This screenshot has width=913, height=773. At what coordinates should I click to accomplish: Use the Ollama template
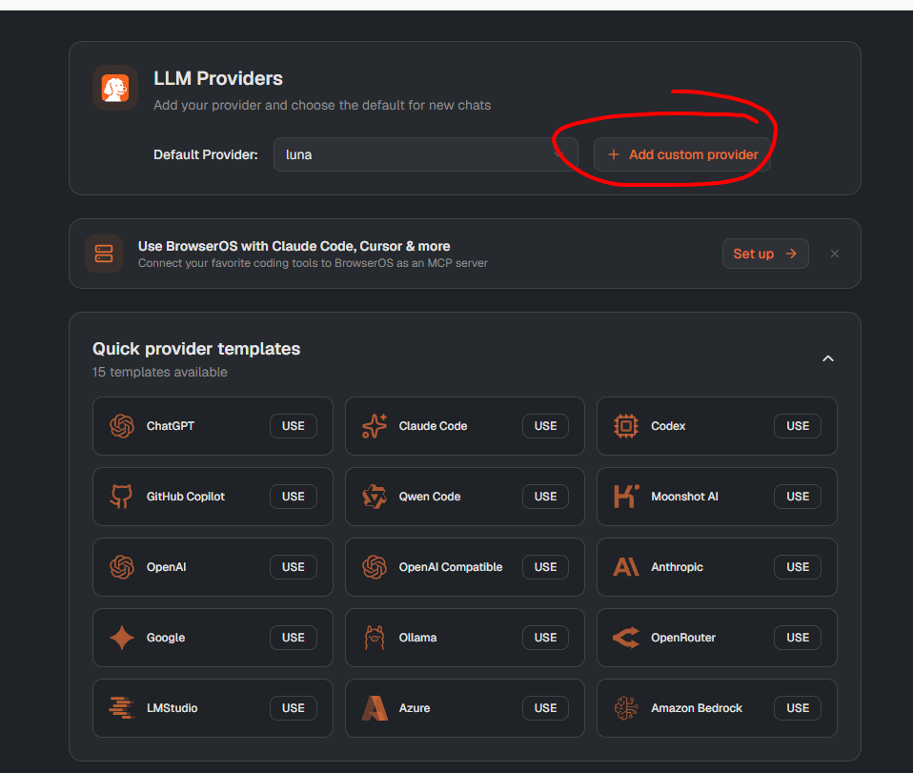click(x=545, y=638)
